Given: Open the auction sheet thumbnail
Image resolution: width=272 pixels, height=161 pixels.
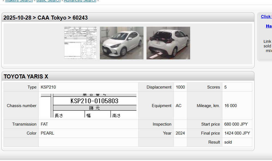Looking at the screenshot, I should (80, 43).
